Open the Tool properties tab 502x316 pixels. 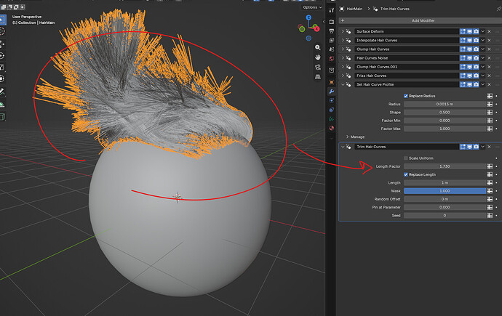(331, 10)
